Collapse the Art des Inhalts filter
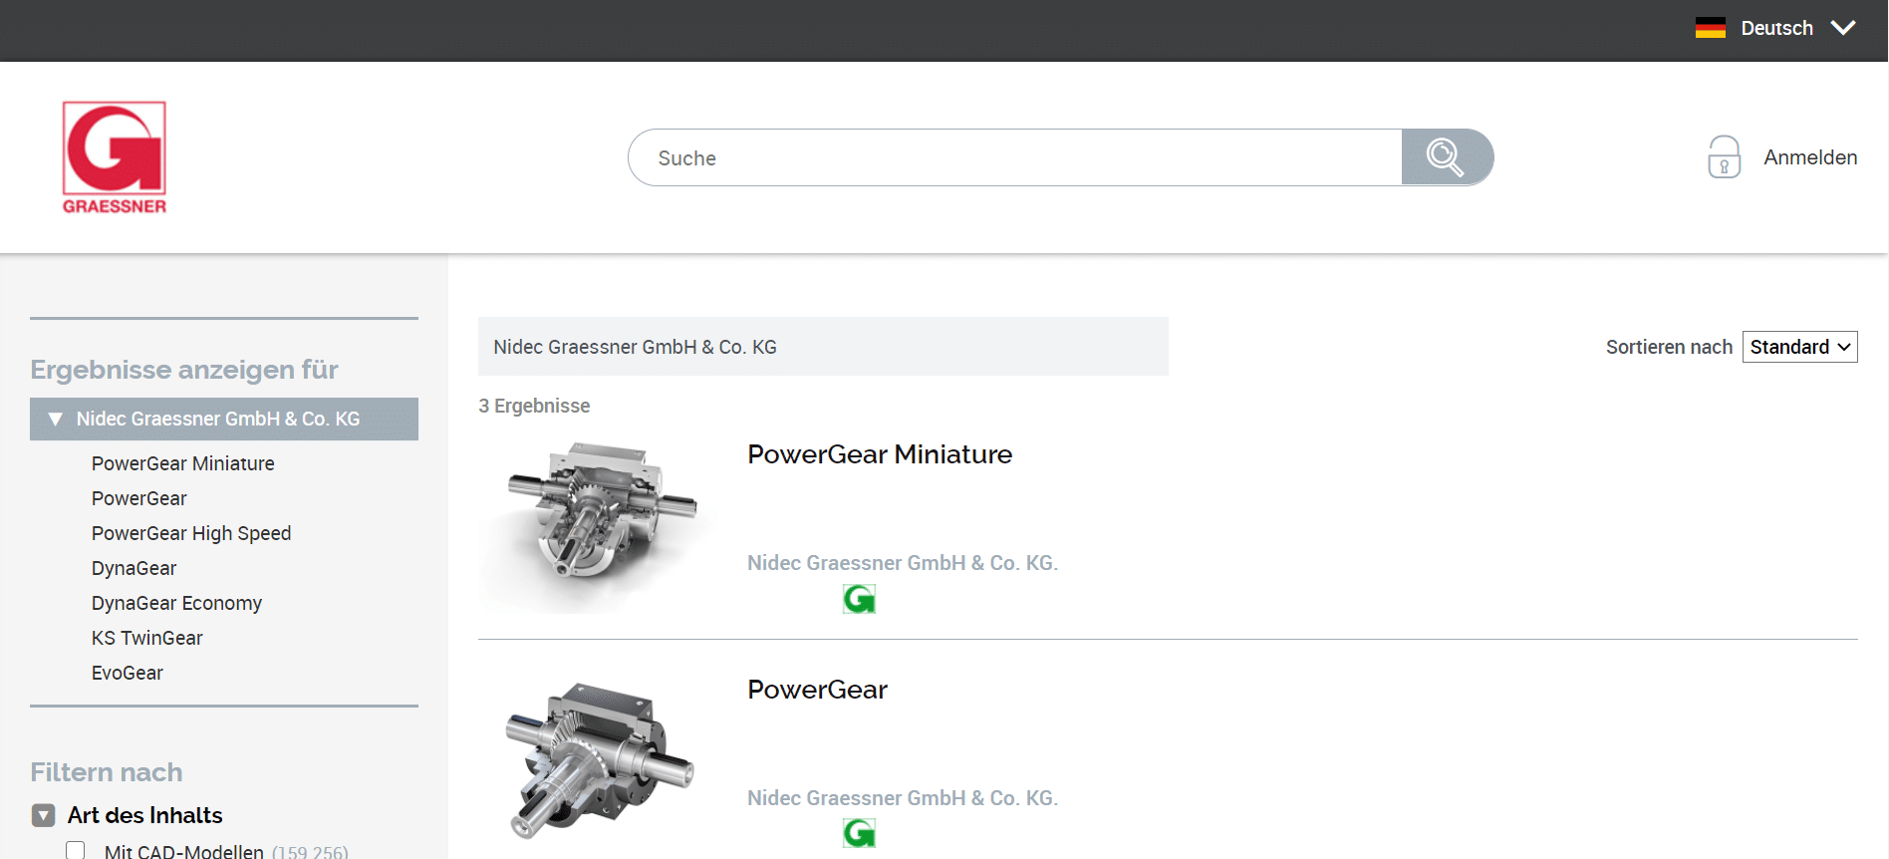 pos(43,816)
